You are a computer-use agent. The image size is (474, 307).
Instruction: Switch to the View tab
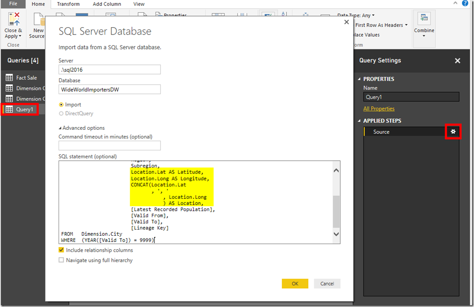[x=139, y=4]
